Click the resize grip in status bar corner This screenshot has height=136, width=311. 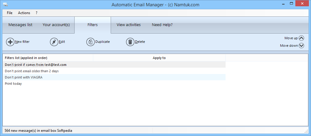click(306, 131)
